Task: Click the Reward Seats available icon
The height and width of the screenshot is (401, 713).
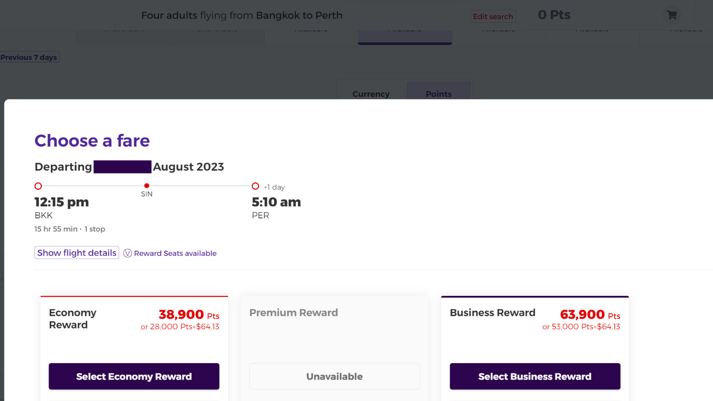Action: point(127,253)
